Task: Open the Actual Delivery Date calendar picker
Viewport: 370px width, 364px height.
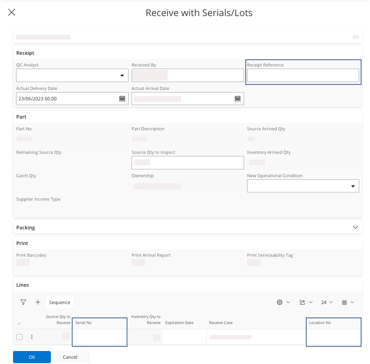Action: tap(122, 99)
